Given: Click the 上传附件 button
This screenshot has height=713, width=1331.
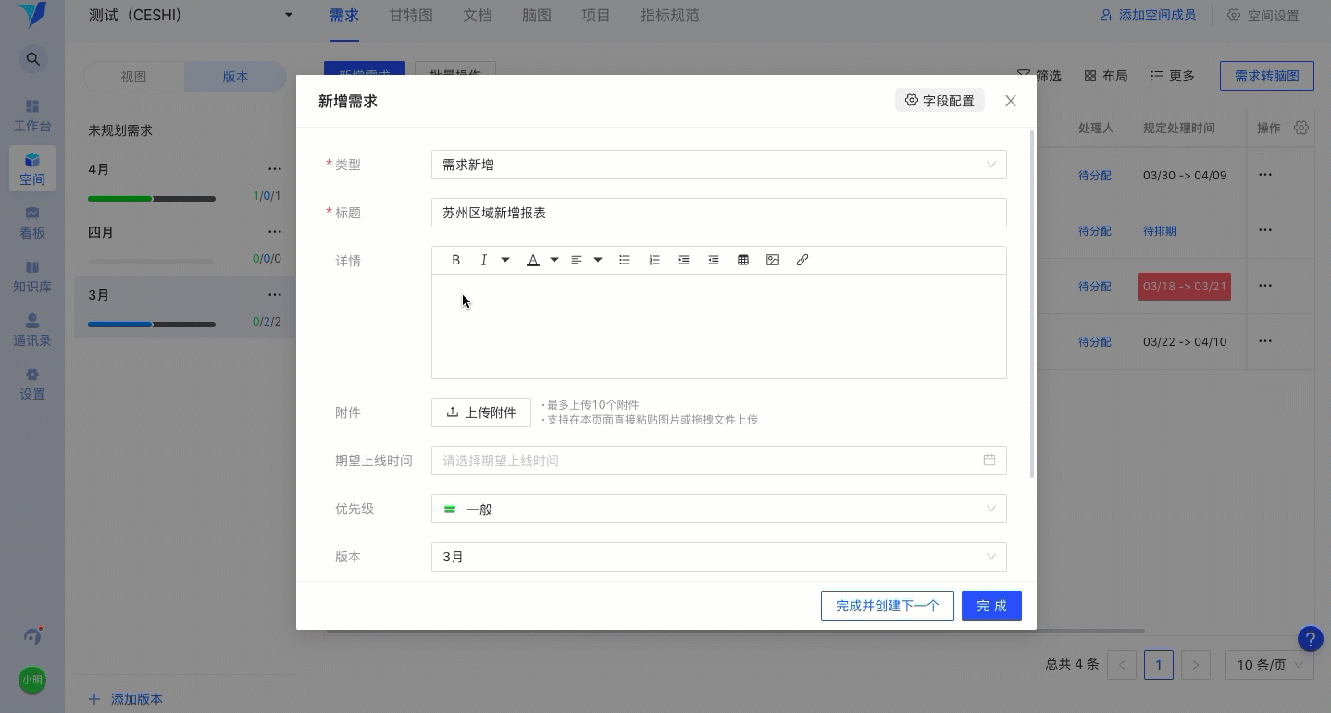Looking at the screenshot, I should (x=480, y=412).
